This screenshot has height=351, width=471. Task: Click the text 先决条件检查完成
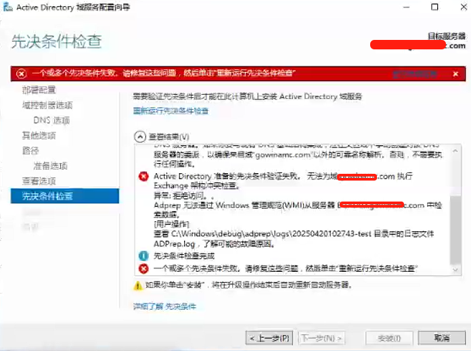pos(184,256)
